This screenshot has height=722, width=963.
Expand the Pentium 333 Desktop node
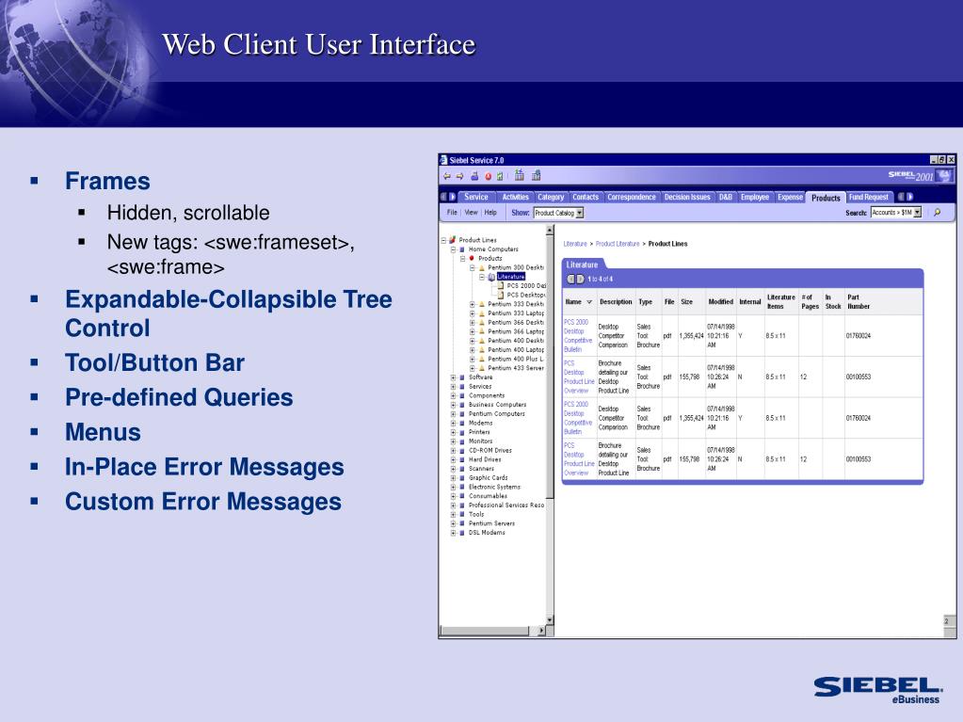tap(472, 304)
